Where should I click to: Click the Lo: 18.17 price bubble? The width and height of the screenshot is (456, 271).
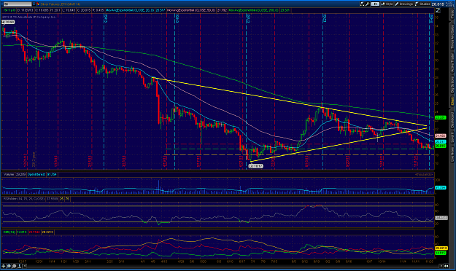tap(256, 166)
